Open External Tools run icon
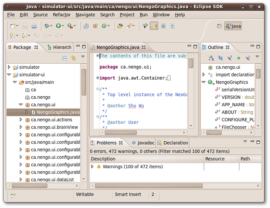 pos(70,26)
